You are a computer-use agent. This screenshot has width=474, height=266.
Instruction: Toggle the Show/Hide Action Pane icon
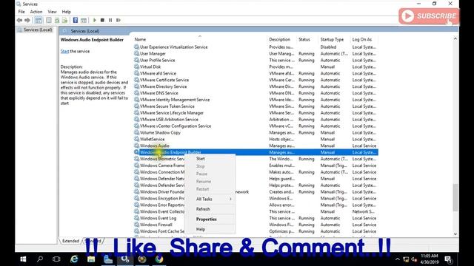(84, 20)
